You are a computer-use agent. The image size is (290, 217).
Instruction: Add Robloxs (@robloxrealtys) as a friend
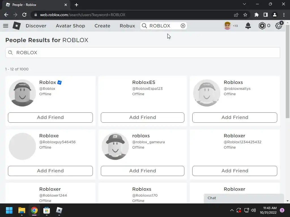pyautogui.click(x=235, y=117)
